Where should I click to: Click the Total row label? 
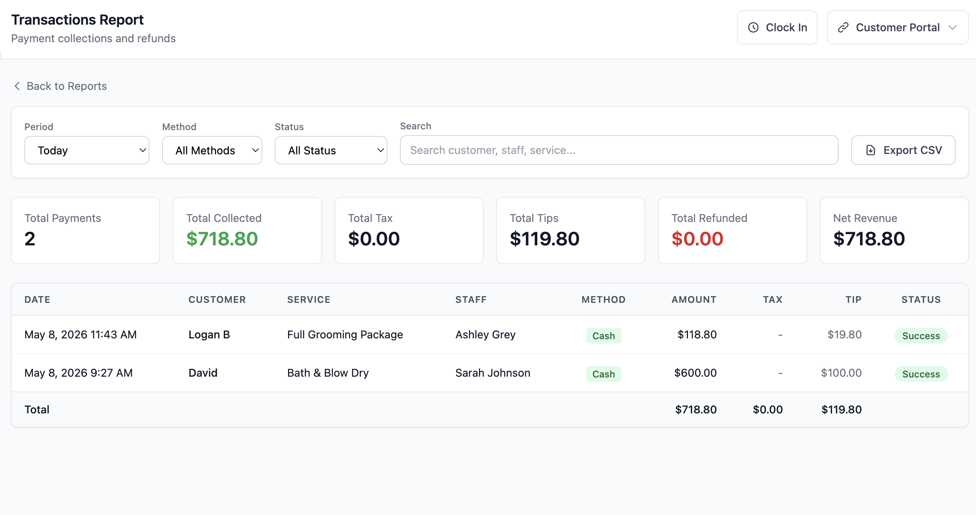[37, 409]
